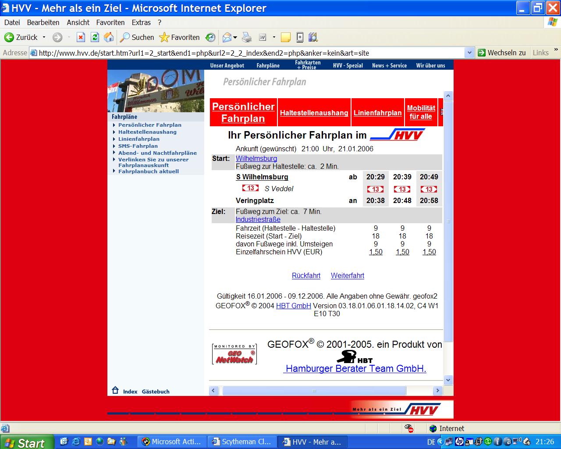Screen dimensions: 561x449
Task: Open the Gästebuch link
Action: (156, 392)
